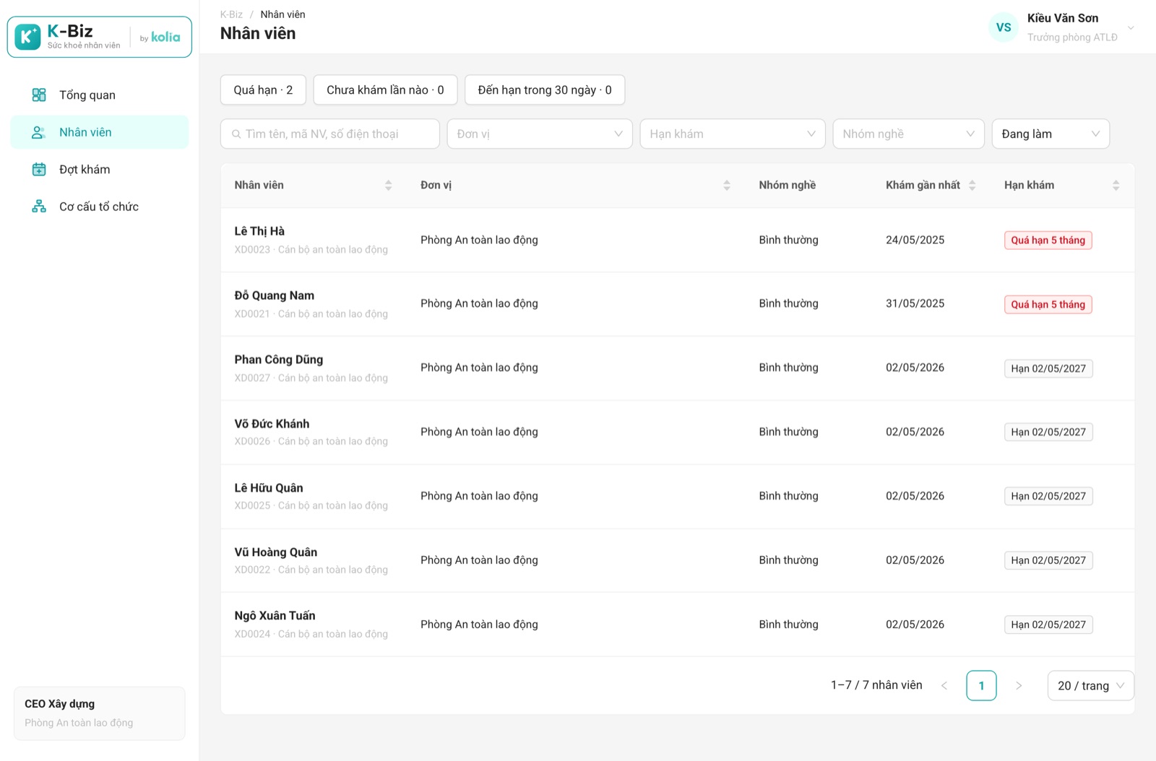Click the Đợt khám calendar icon
The height and width of the screenshot is (761, 1156).
pos(39,169)
